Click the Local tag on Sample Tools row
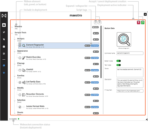The width and height of the screenshot is (148, 129). coord(96,33)
